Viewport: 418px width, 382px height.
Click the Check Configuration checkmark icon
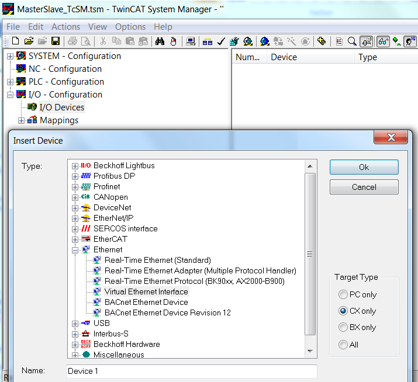coord(221,41)
